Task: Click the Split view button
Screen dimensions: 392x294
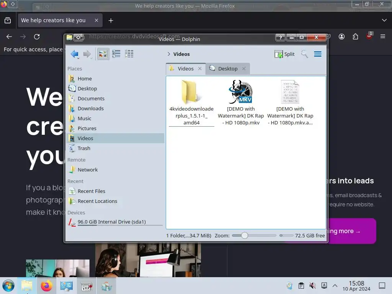Action: point(284,54)
